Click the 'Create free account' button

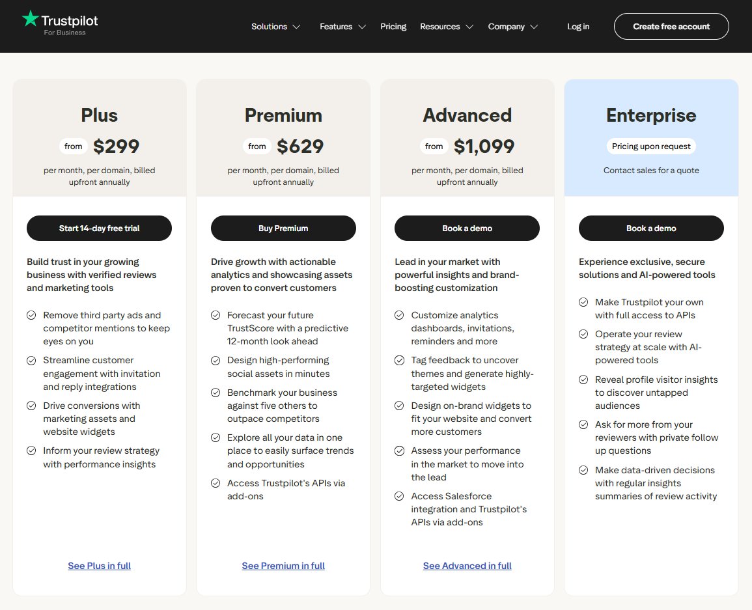pyautogui.click(x=671, y=27)
